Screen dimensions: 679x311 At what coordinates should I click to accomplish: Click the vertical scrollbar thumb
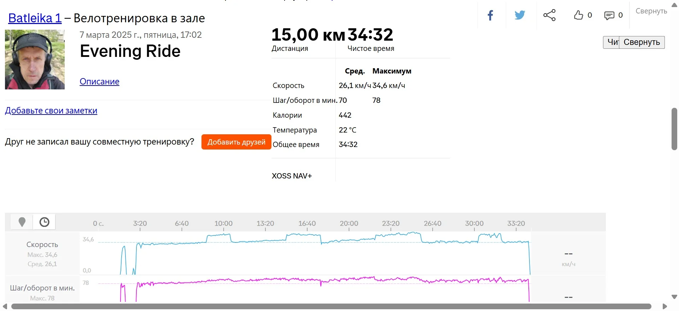pos(674,129)
